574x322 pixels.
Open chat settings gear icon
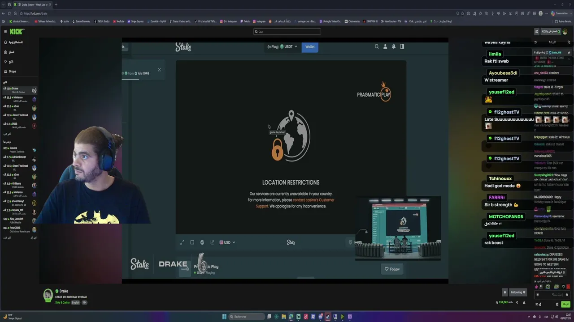click(557, 305)
